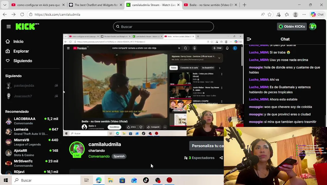
Task: Open the Kick hamburger menu
Action: pyautogui.click(x=8, y=26)
